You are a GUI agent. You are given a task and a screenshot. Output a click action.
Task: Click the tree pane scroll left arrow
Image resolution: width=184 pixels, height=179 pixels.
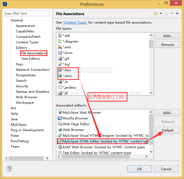coord(6,158)
